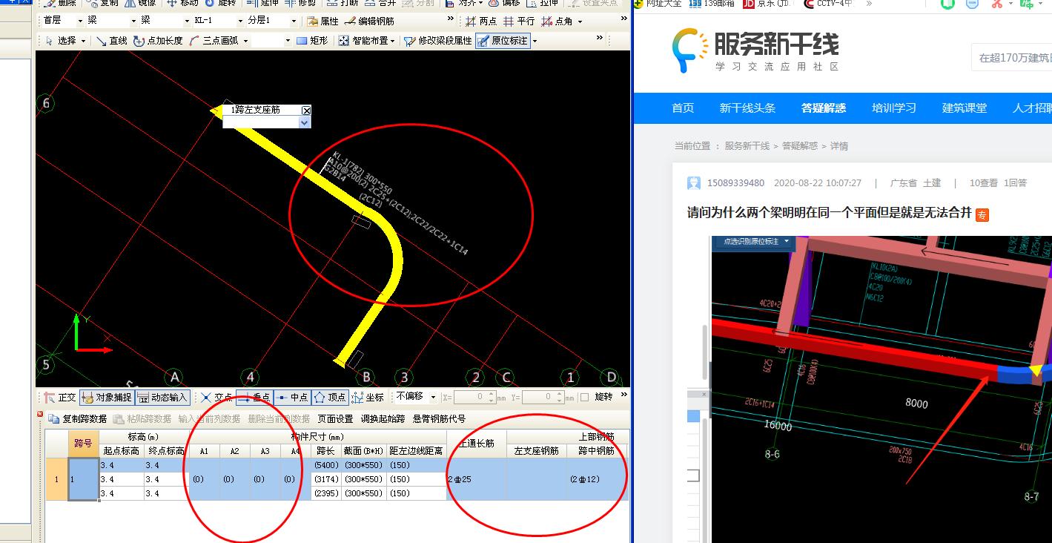Toggle 中点 midpoint snap
The image size is (1052, 543).
(292, 398)
